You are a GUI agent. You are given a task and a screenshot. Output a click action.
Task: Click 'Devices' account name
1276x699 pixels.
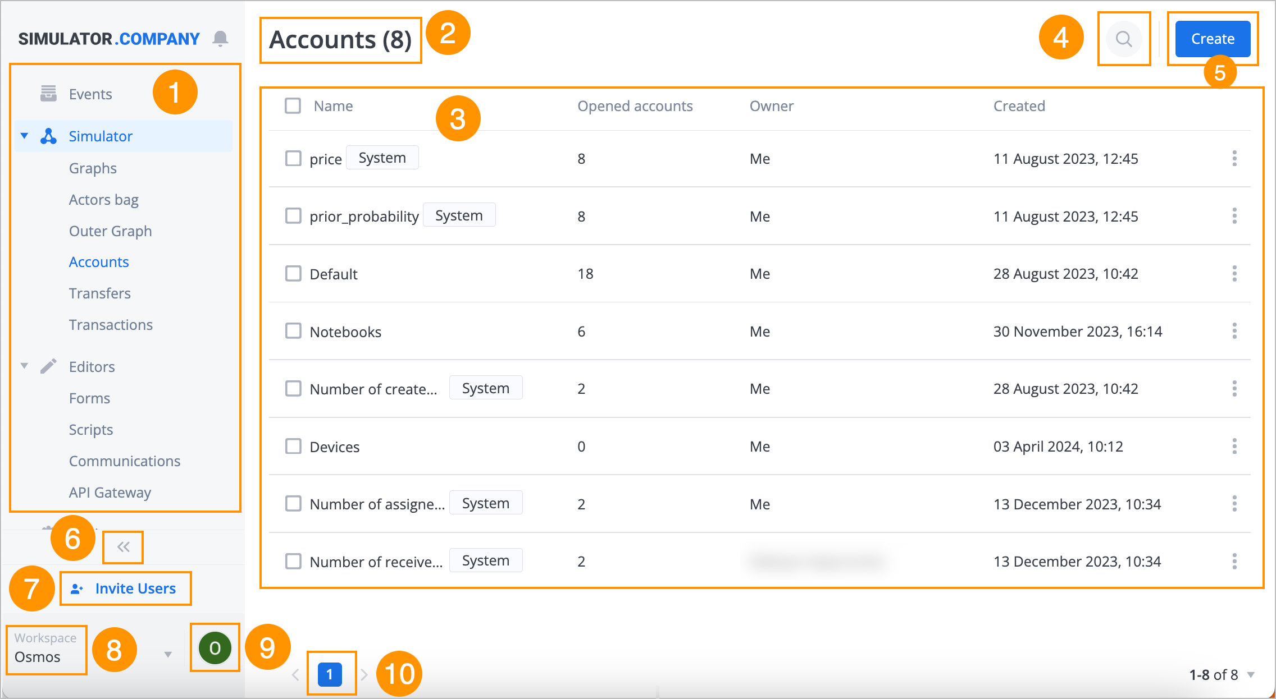click(x=335, y=447)
